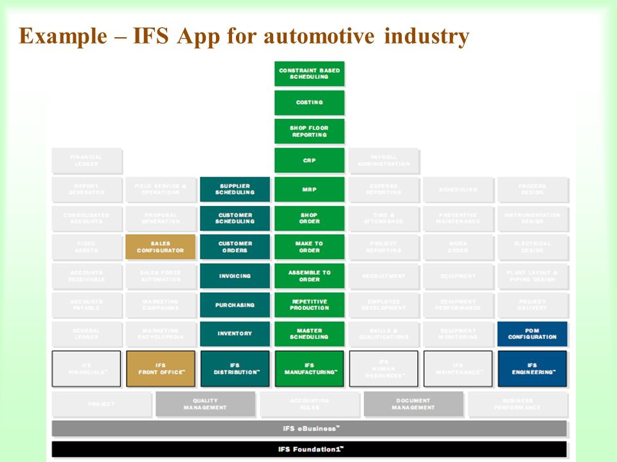
Task: Select the faded Accounting Rules block
Action: (x=309, y=404)
